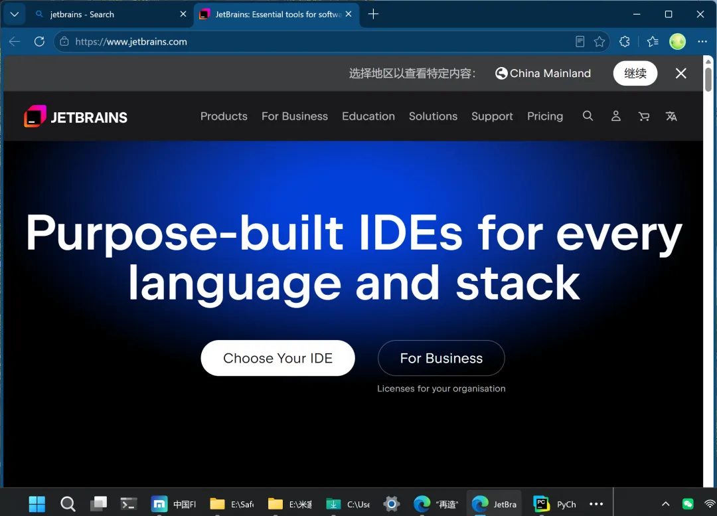Open the settings gear taskbar app

click(392, 504)
